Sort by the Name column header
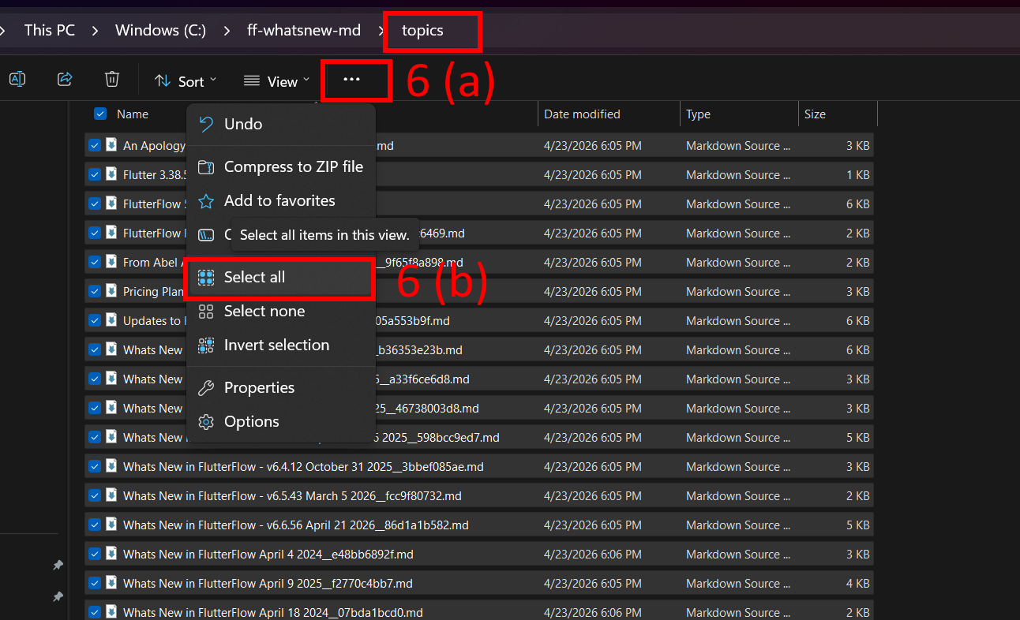1020x620 pixels. point(133,114)
